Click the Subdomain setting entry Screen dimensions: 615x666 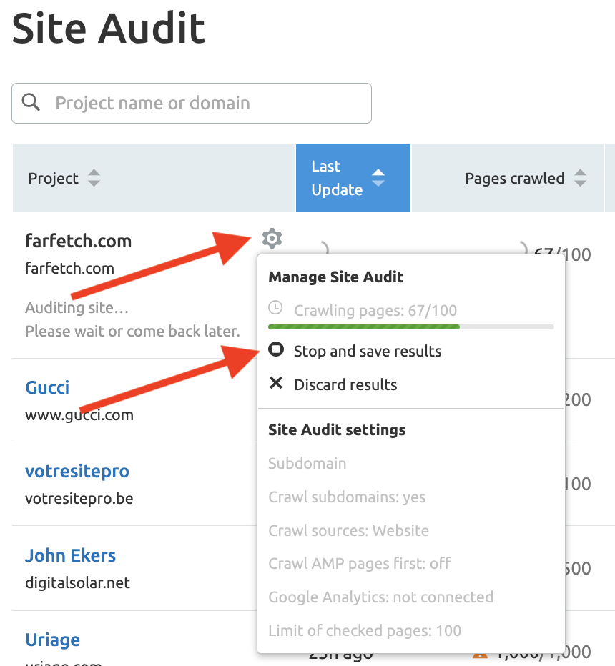(307, 463)
